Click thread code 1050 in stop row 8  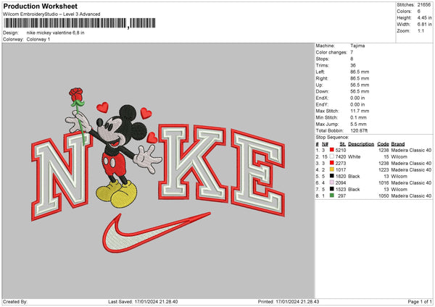(384, 196)
